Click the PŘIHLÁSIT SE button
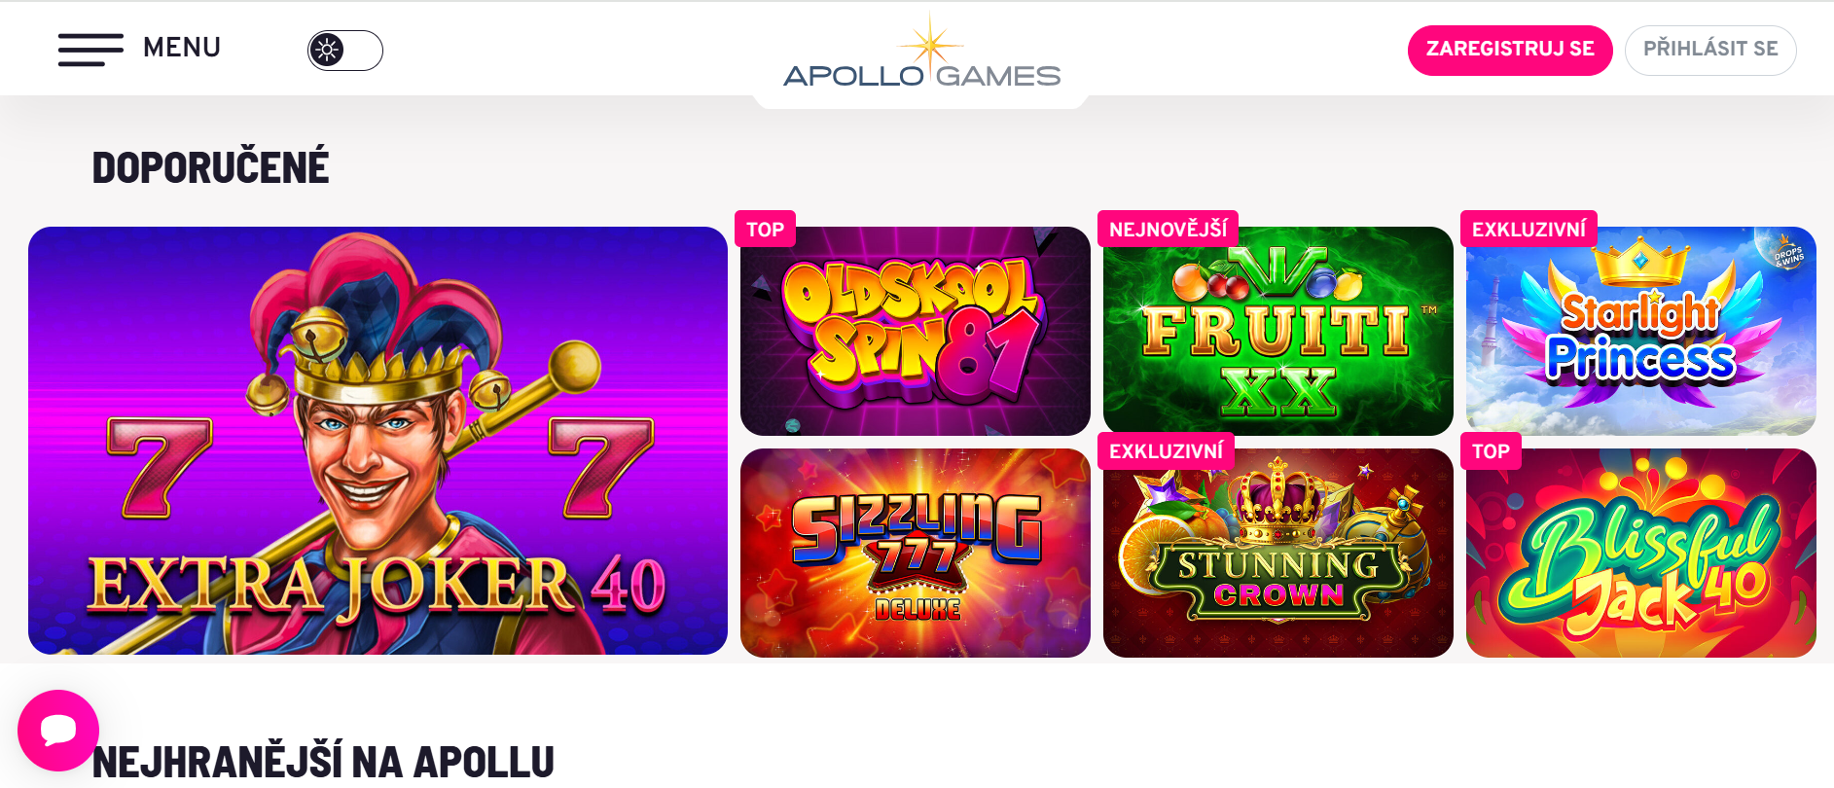Screen dimensions: 1834x788 [1710, 50]
